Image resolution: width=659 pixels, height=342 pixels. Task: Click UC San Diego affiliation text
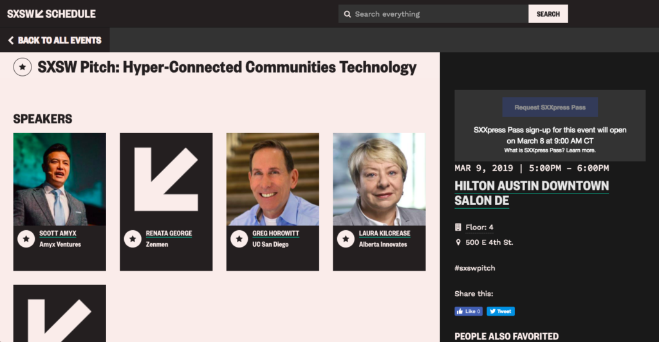point(270,244)
